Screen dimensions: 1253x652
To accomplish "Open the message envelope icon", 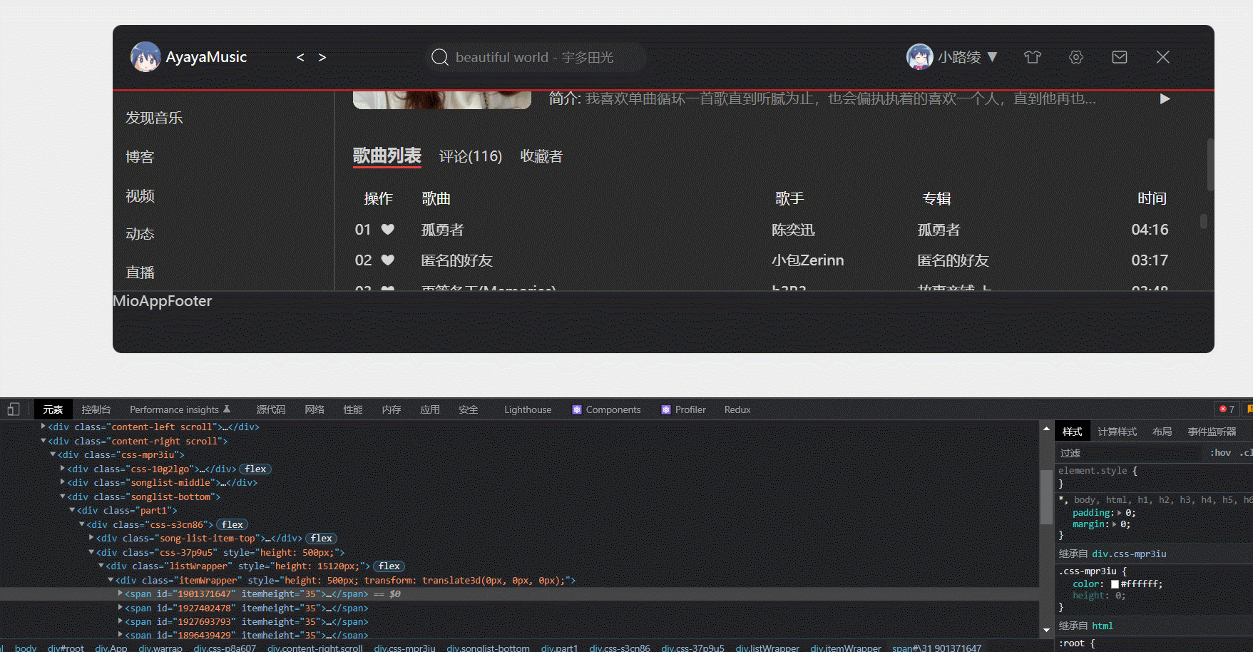I will click(1118, 57).
